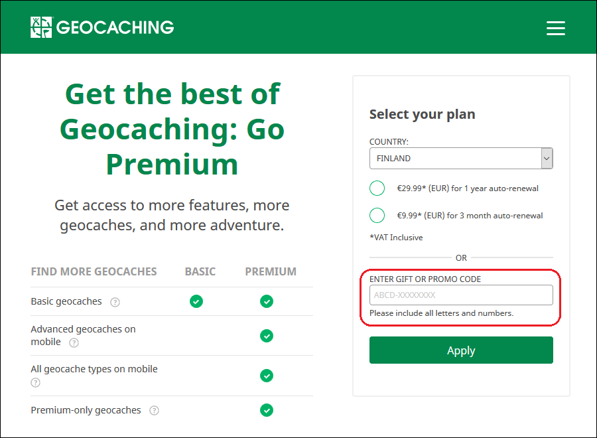Click the Select your plan heading
Viewport: 597px width, 438px height.
pyautogui.click(x=422, y=114)
